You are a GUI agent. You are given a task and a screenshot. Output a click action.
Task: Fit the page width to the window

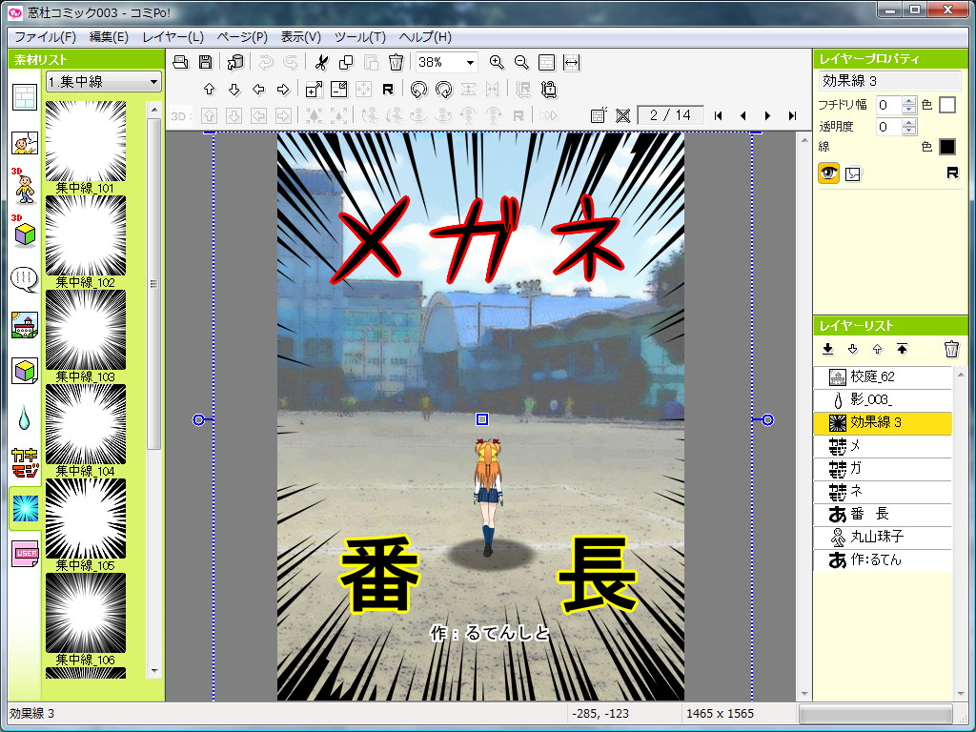(572, 62)
